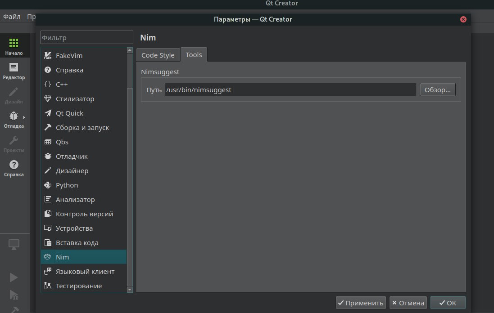Open the Дизайнер pencil category

pos(83,170)
